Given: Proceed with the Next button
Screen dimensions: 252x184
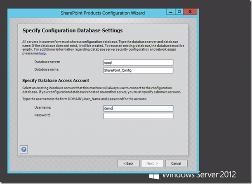Looking at the screenshot, I should coord(152,163).
